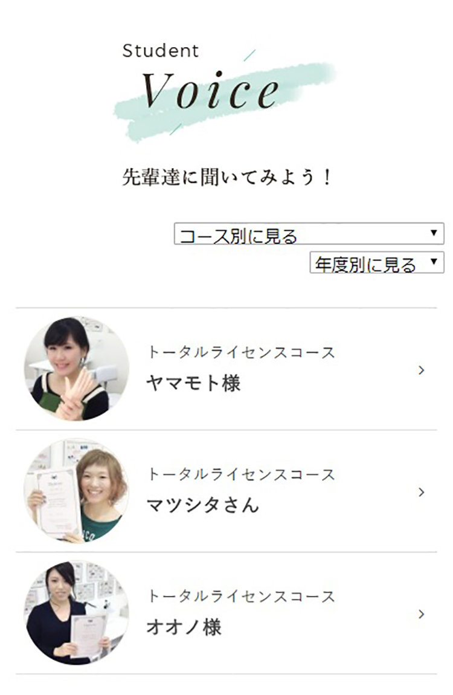Open the コース別に見る dropdown
This screenshot has height=695, width=453.
pos(309,234)
